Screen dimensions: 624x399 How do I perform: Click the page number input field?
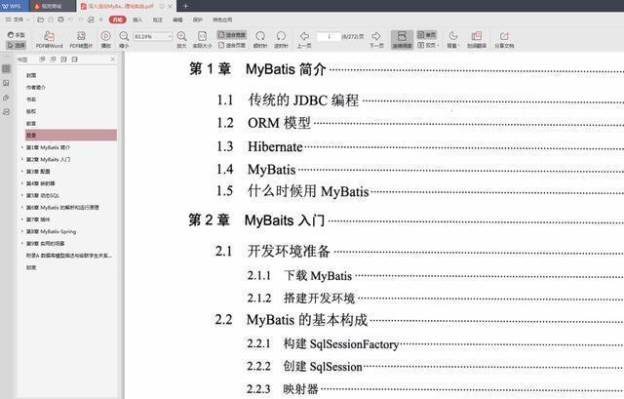(329, 36)
